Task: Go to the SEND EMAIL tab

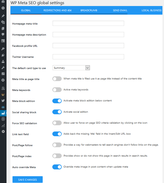Action: (120, 10)
